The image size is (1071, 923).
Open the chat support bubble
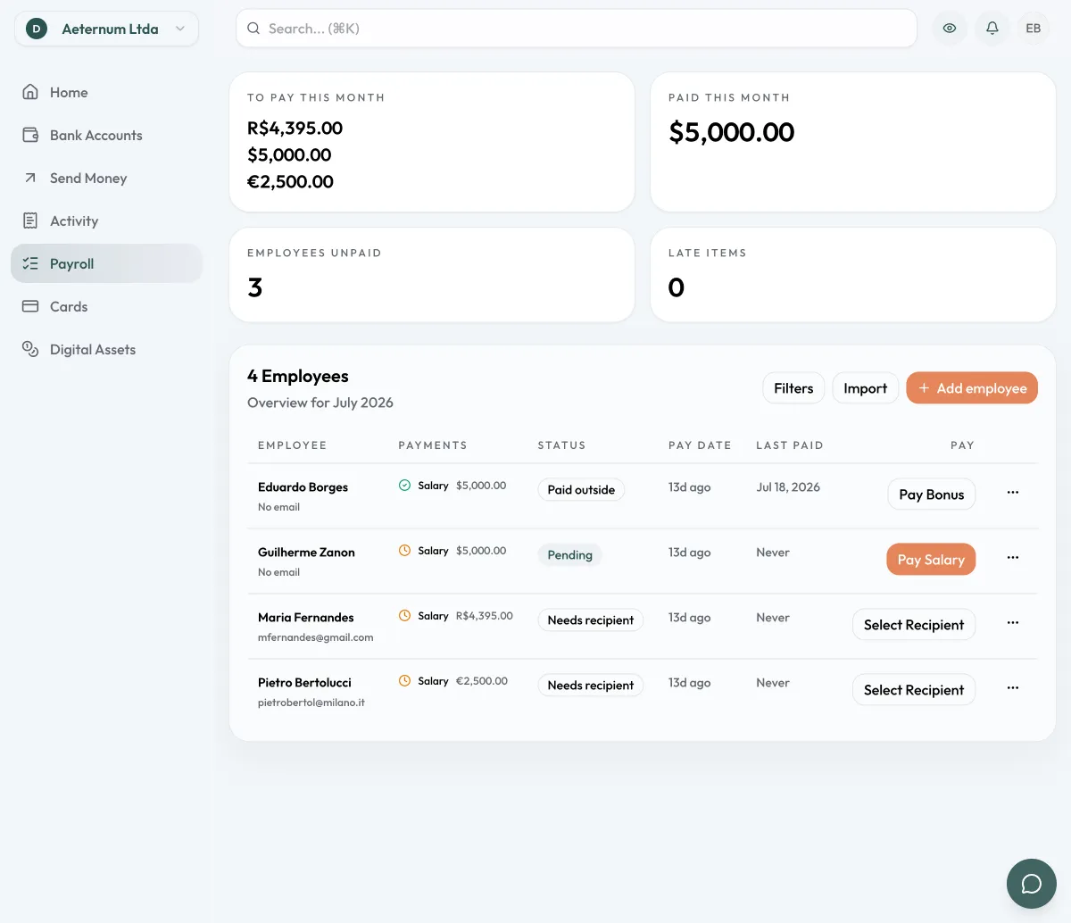pos(1032,884)
